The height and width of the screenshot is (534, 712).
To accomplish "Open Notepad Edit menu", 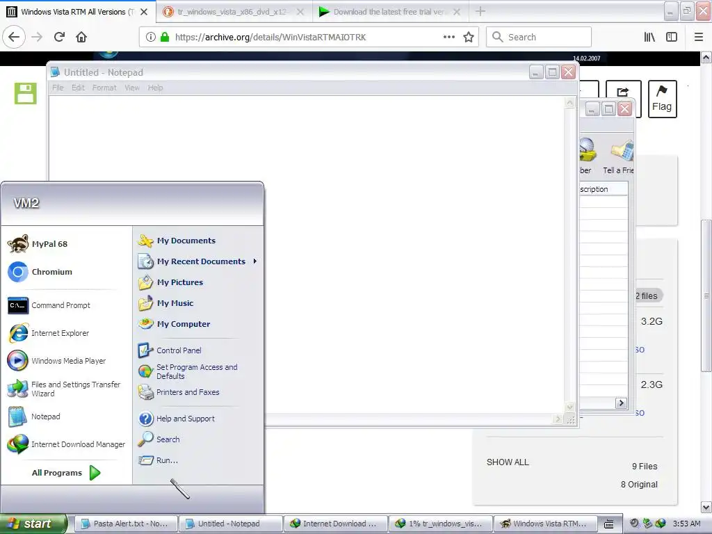I will [78, 88].
